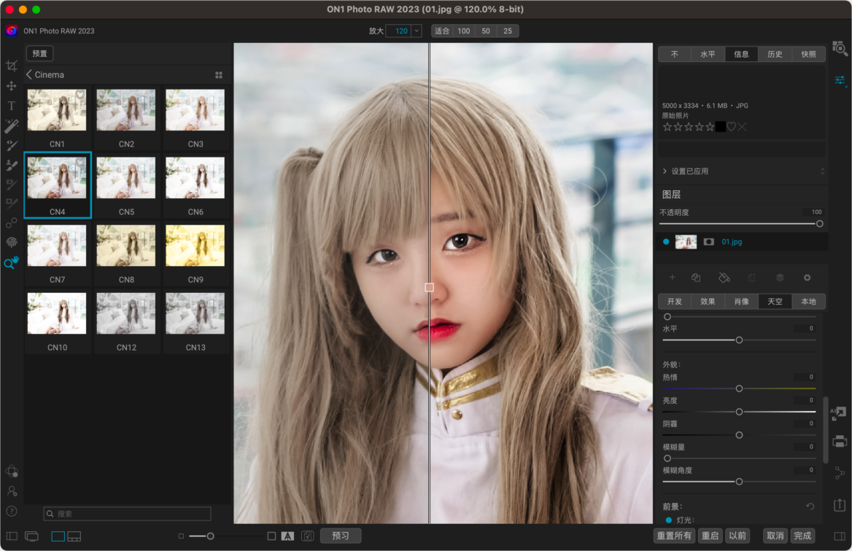The image size is (852, 551).
Task: Open the 设置已应用 up-down stepper menu
Action: click(x=822, y=171)
